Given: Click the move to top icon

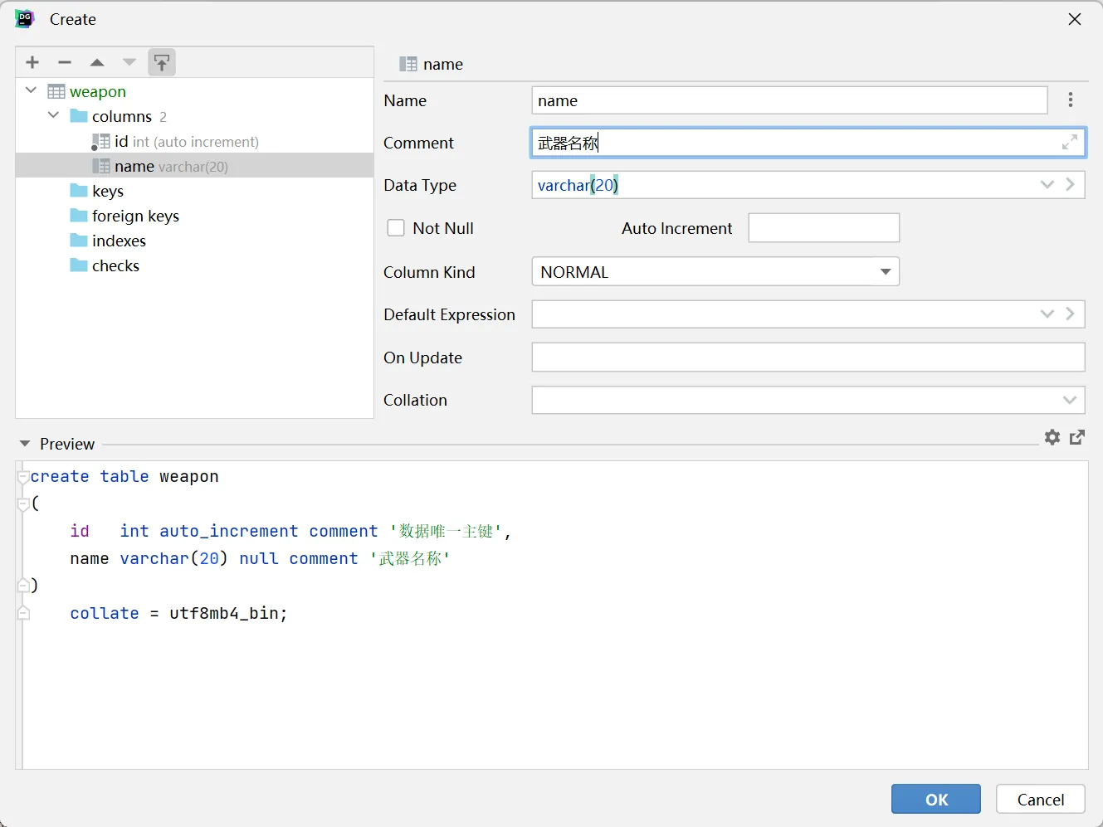Looking at the screenshot, I should (x=162, y=62).
